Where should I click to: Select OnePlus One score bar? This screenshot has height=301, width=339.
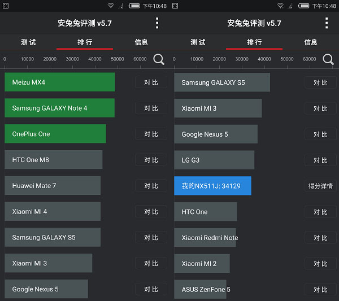(x=55, y=134)
